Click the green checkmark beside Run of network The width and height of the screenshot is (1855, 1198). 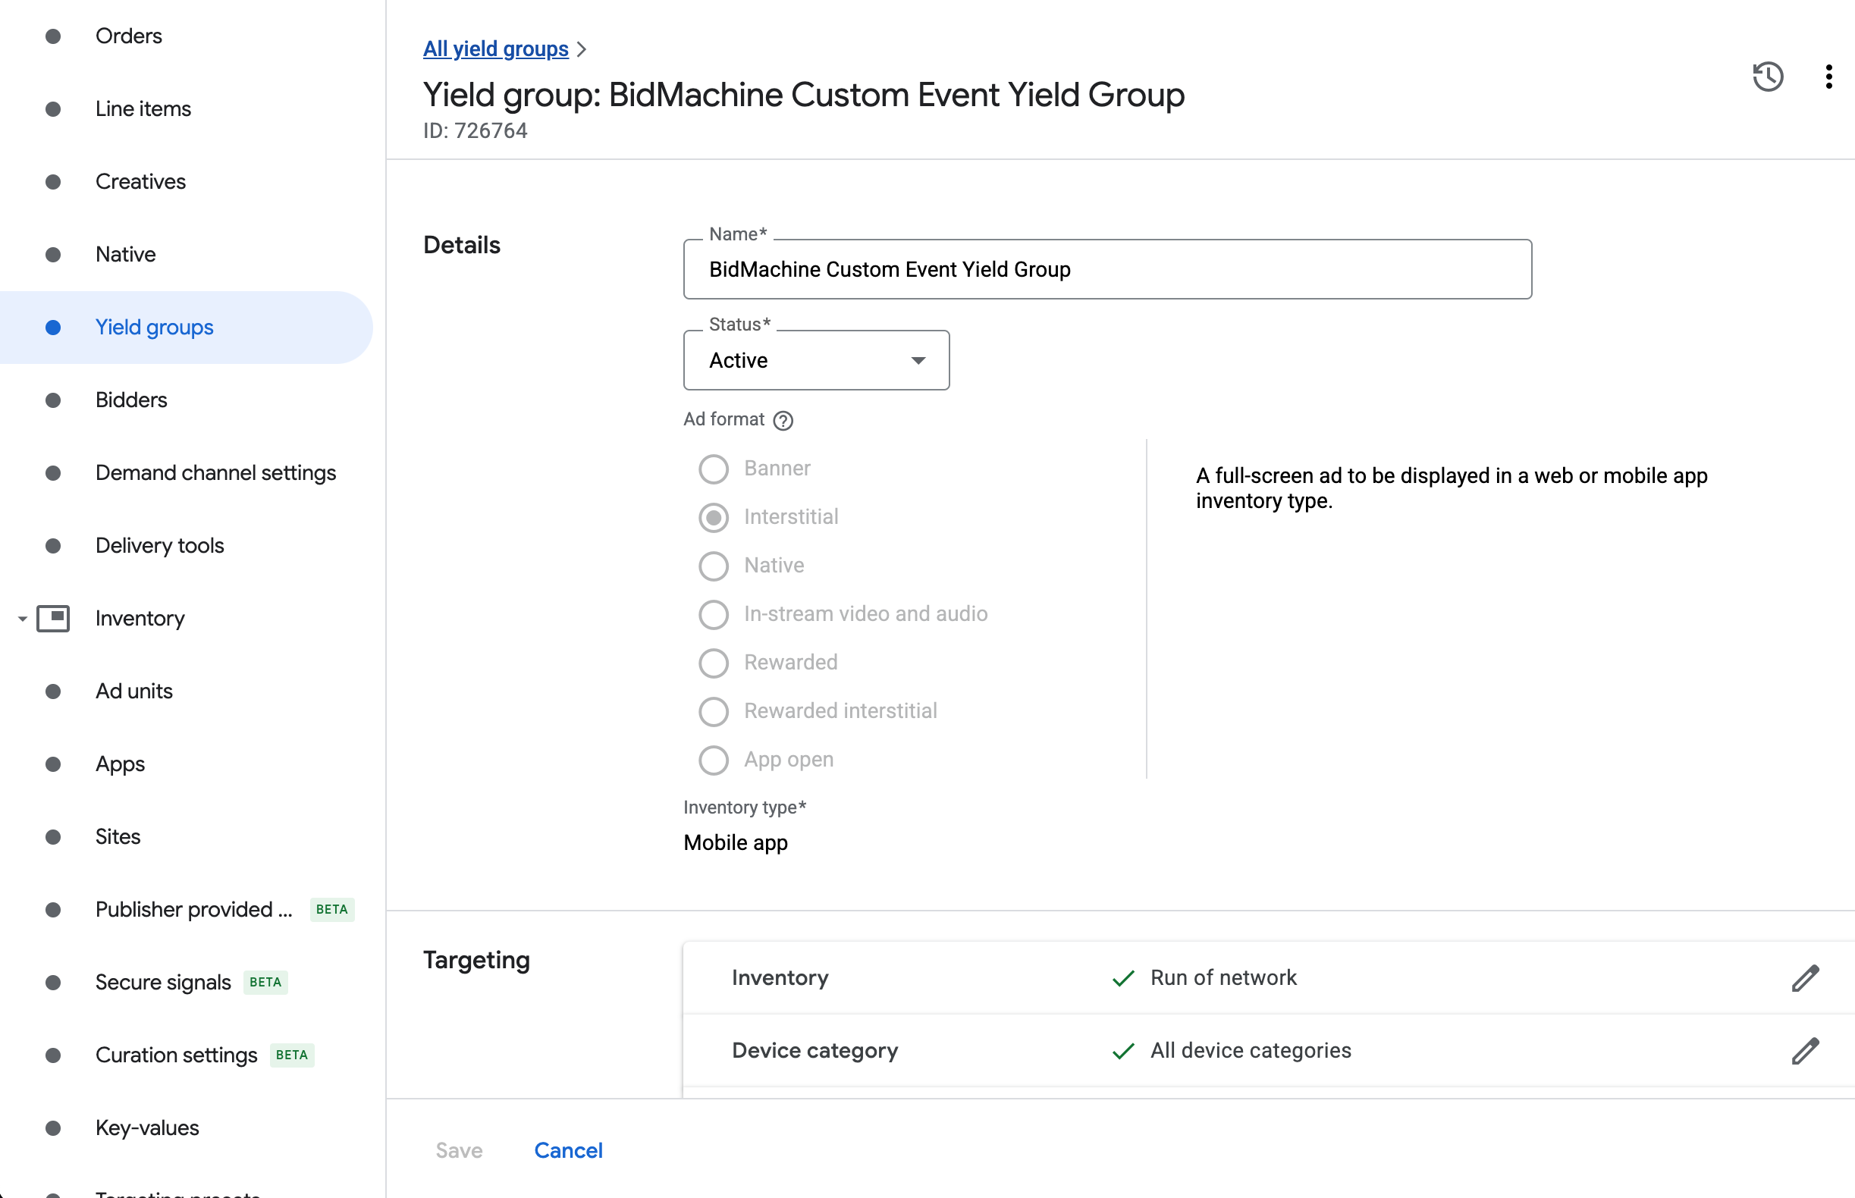(x=1123, y=978)
